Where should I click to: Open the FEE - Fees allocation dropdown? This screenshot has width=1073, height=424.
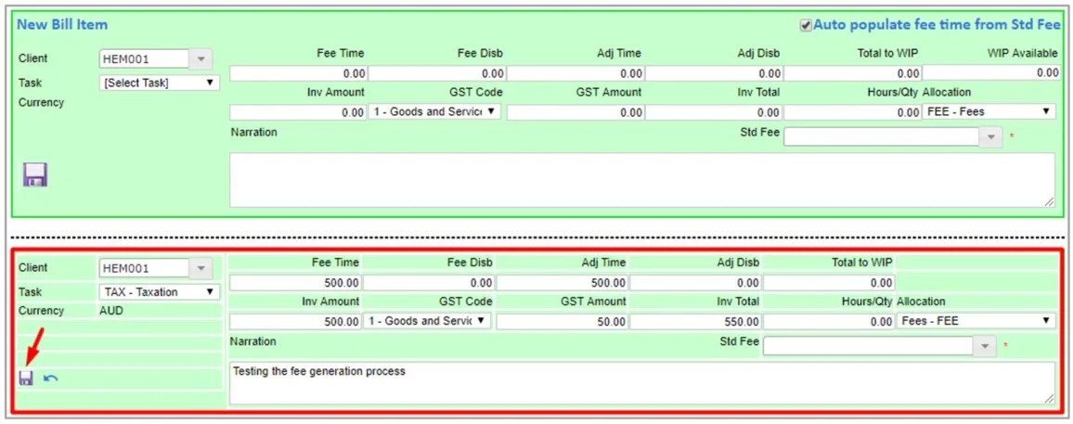(x=989, y=111)
